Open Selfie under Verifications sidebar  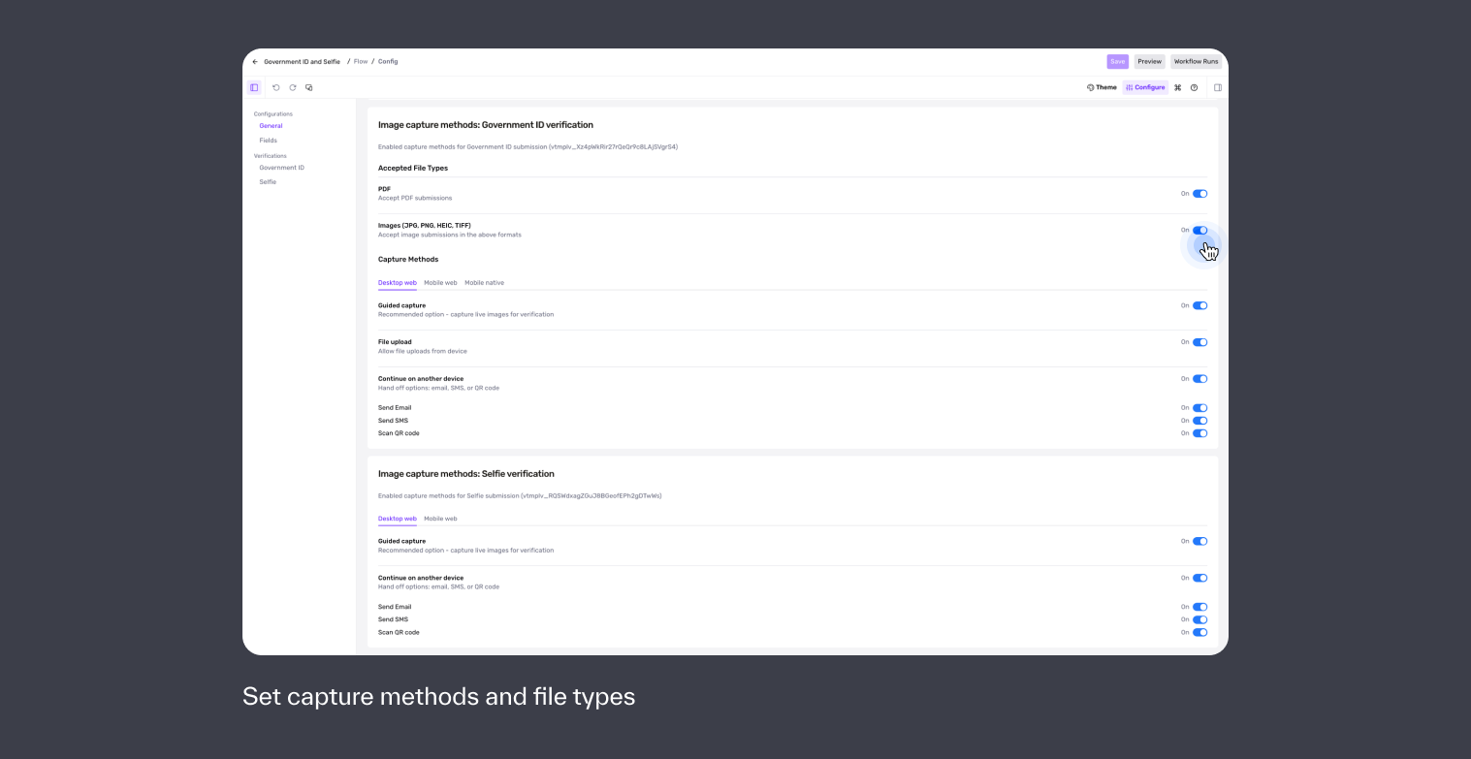(x=268, y=182)
